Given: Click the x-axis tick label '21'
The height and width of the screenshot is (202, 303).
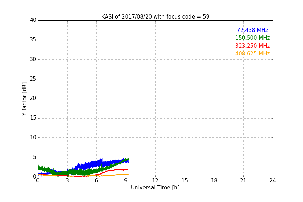Looking at the screenshot, I should click(243, 181).
